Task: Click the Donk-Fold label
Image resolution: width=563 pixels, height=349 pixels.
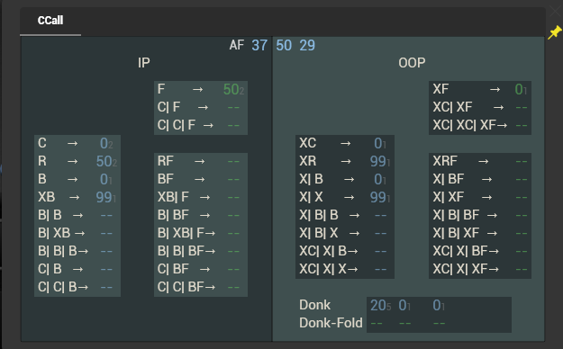Action: 331,323
